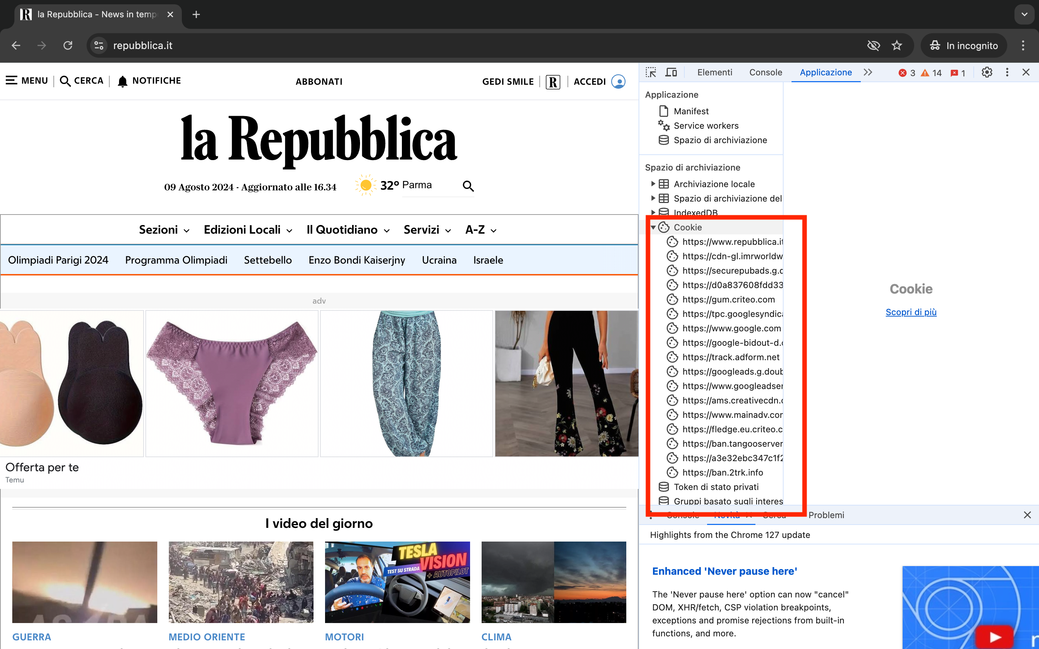
Task: Open the Problemi drawer tab
Action: point(826,515)
